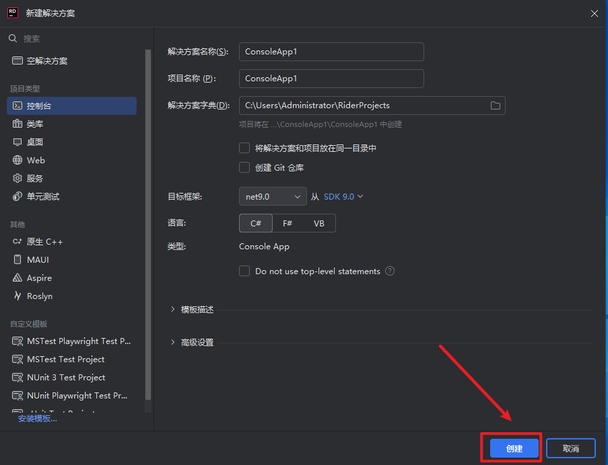Open the net9.0 target framework dropdown

tap(273, 196)
